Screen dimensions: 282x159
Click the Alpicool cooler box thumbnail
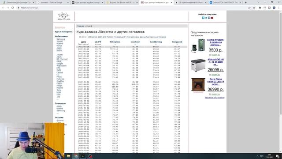coord(198,65)
